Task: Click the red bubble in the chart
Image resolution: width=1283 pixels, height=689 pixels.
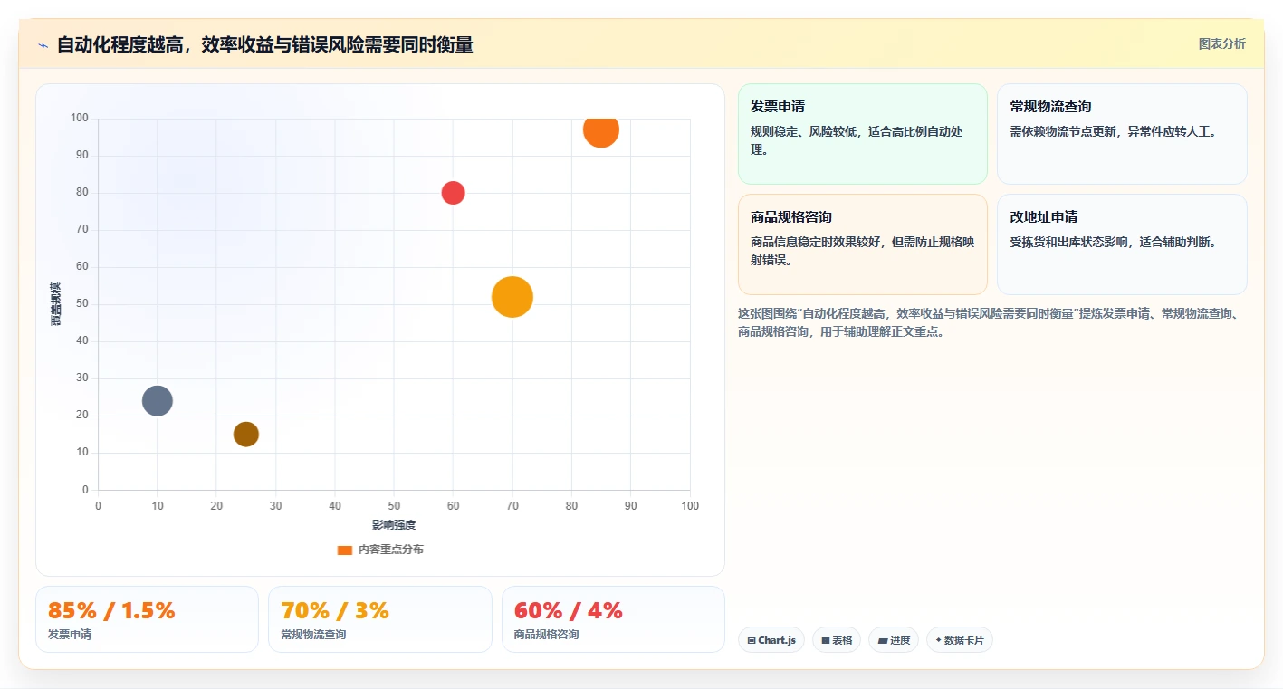Action: (453, 193)
